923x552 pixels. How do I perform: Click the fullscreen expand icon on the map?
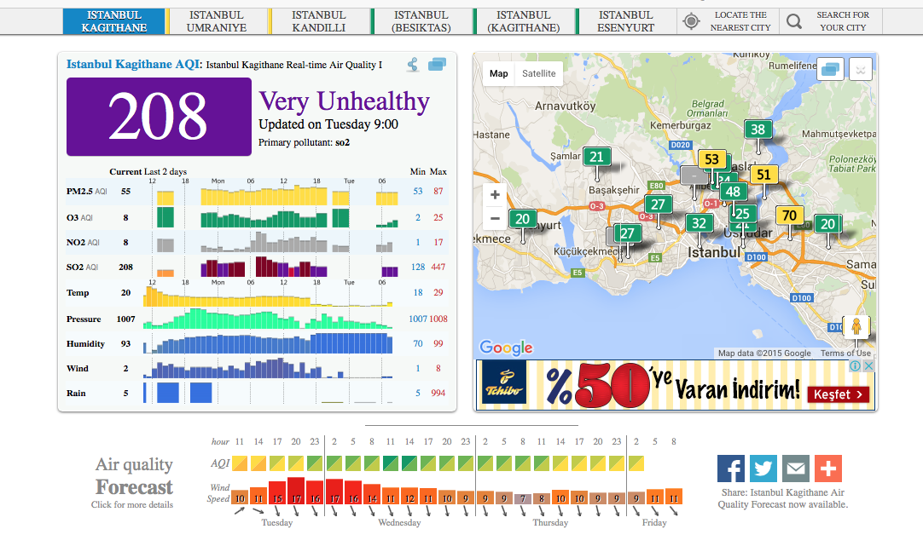click(x=862, y=70)
